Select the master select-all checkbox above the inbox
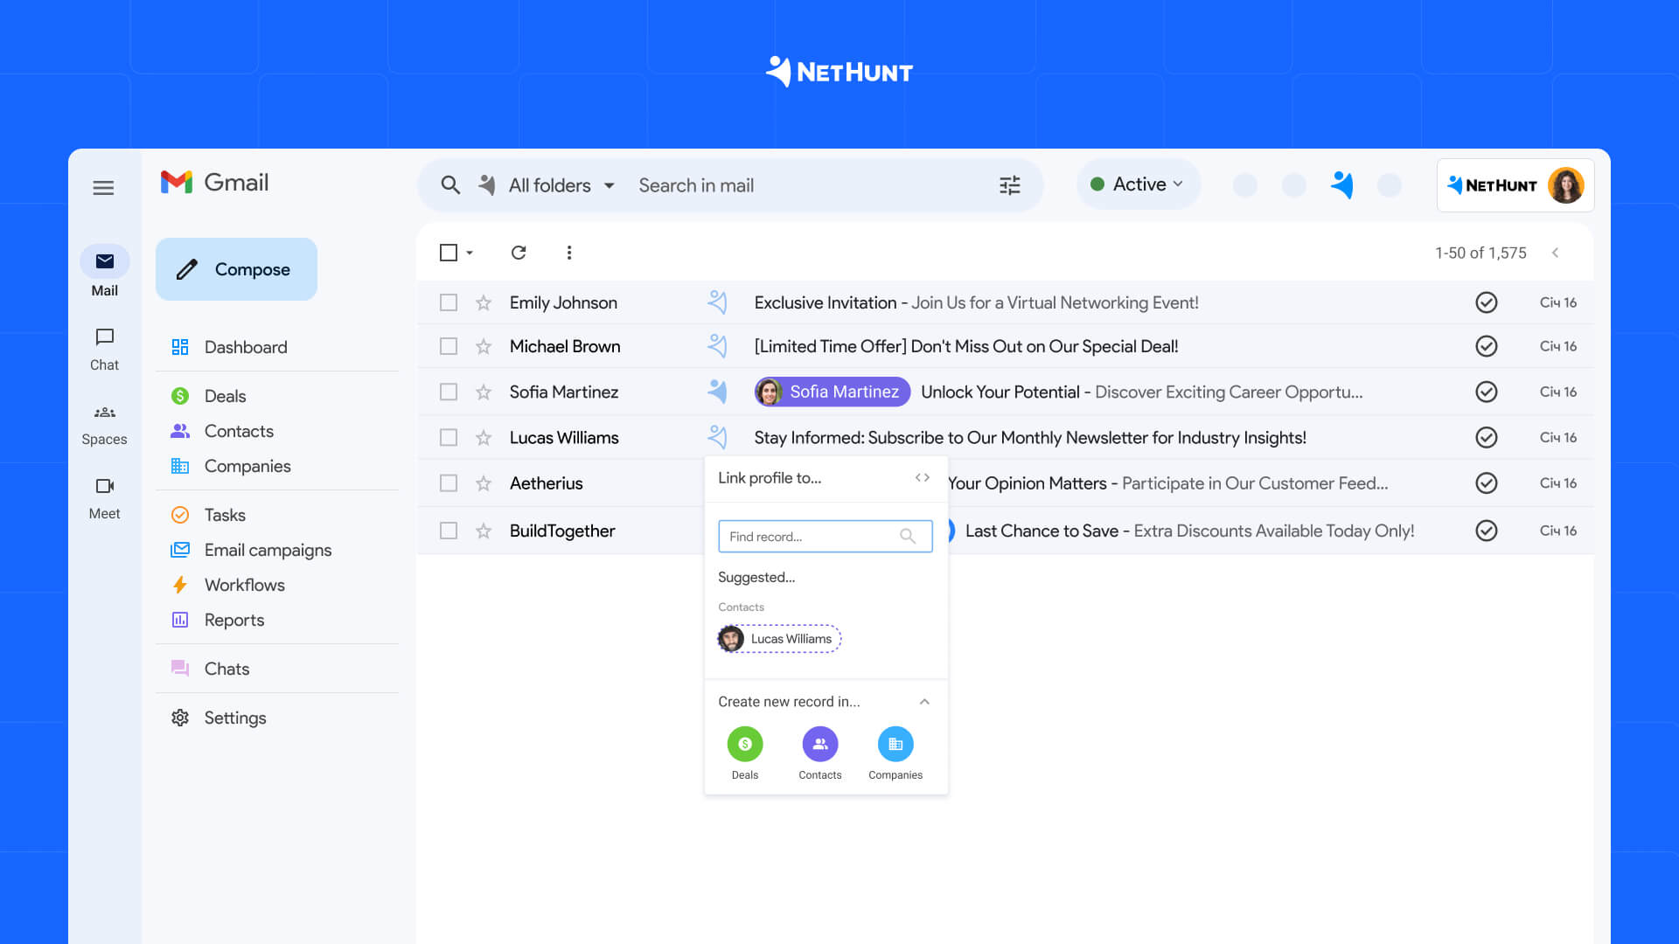Image resolution: width=1679 pixels, height=944 pixels. (x=449, y=253)
